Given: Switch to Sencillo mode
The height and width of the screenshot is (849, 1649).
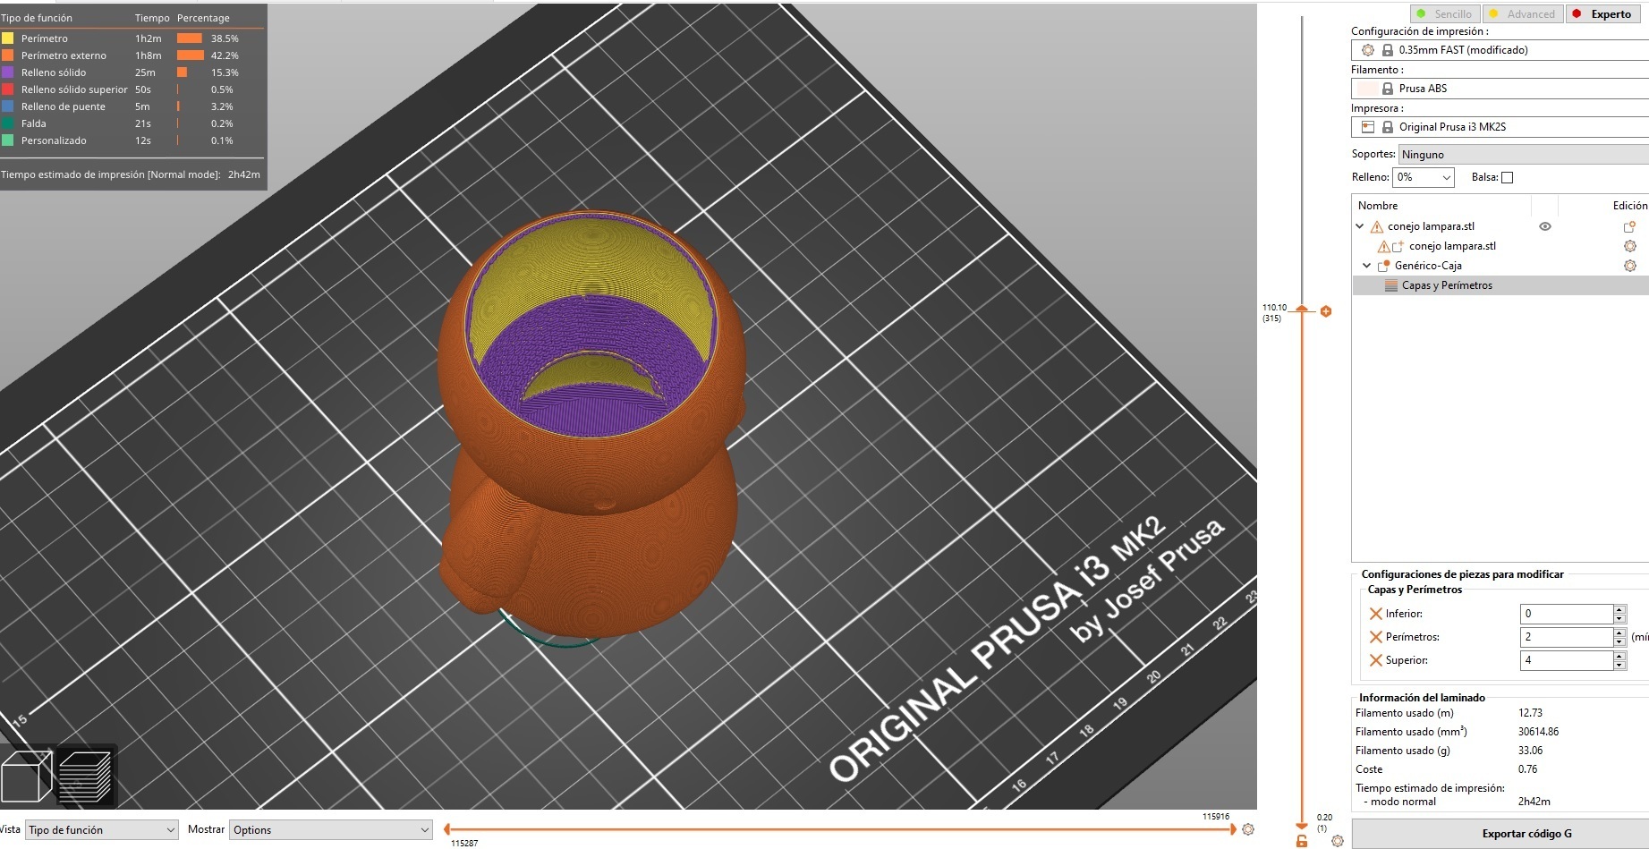Looking at the screenshot, I should tap(1444, 13).
